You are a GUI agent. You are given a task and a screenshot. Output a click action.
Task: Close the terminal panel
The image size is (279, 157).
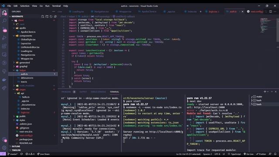pyautogui.click(x=276, y=92)
